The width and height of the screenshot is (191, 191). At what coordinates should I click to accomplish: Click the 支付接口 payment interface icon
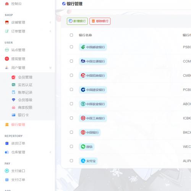click(x=7, y=171)
